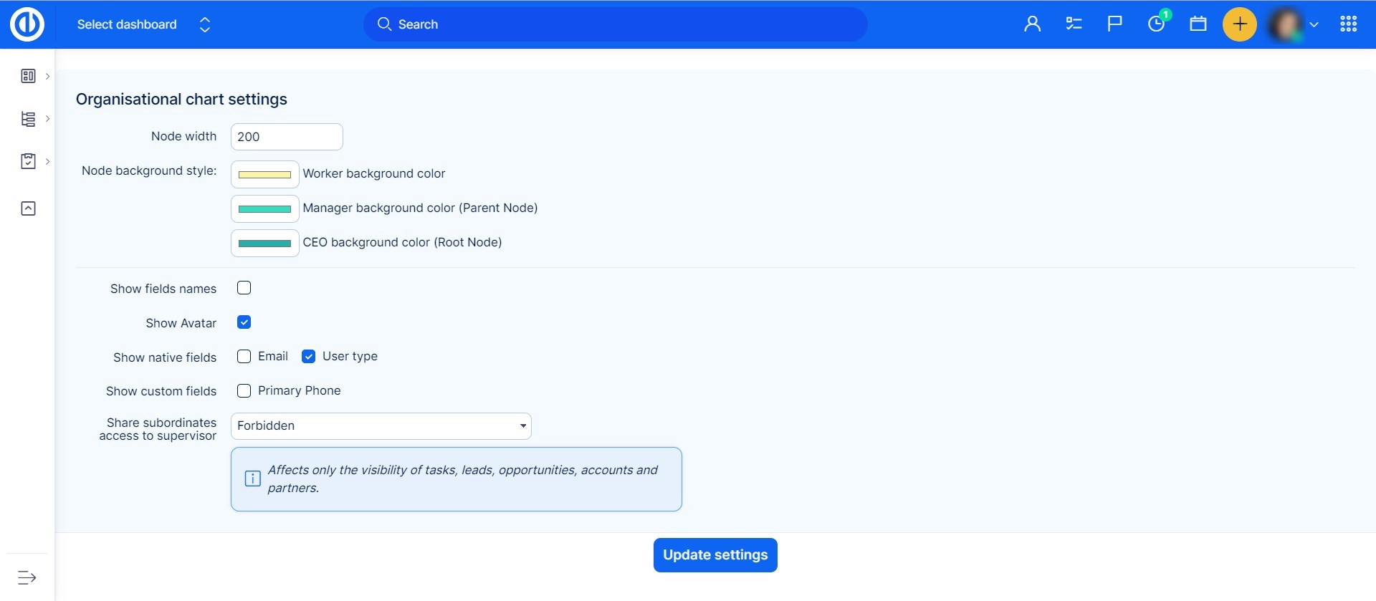This screenshot has height=601, width=1376.
Task: Check the Email native field checkbox
Action: coord(244,357)
